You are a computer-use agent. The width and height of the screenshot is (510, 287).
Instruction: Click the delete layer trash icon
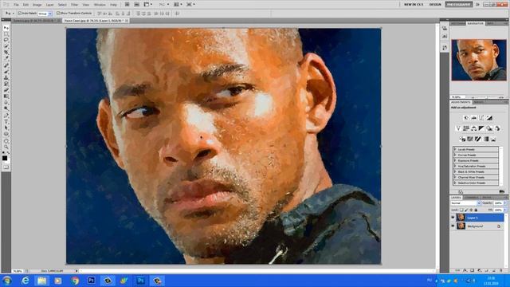tap(501, 270)
